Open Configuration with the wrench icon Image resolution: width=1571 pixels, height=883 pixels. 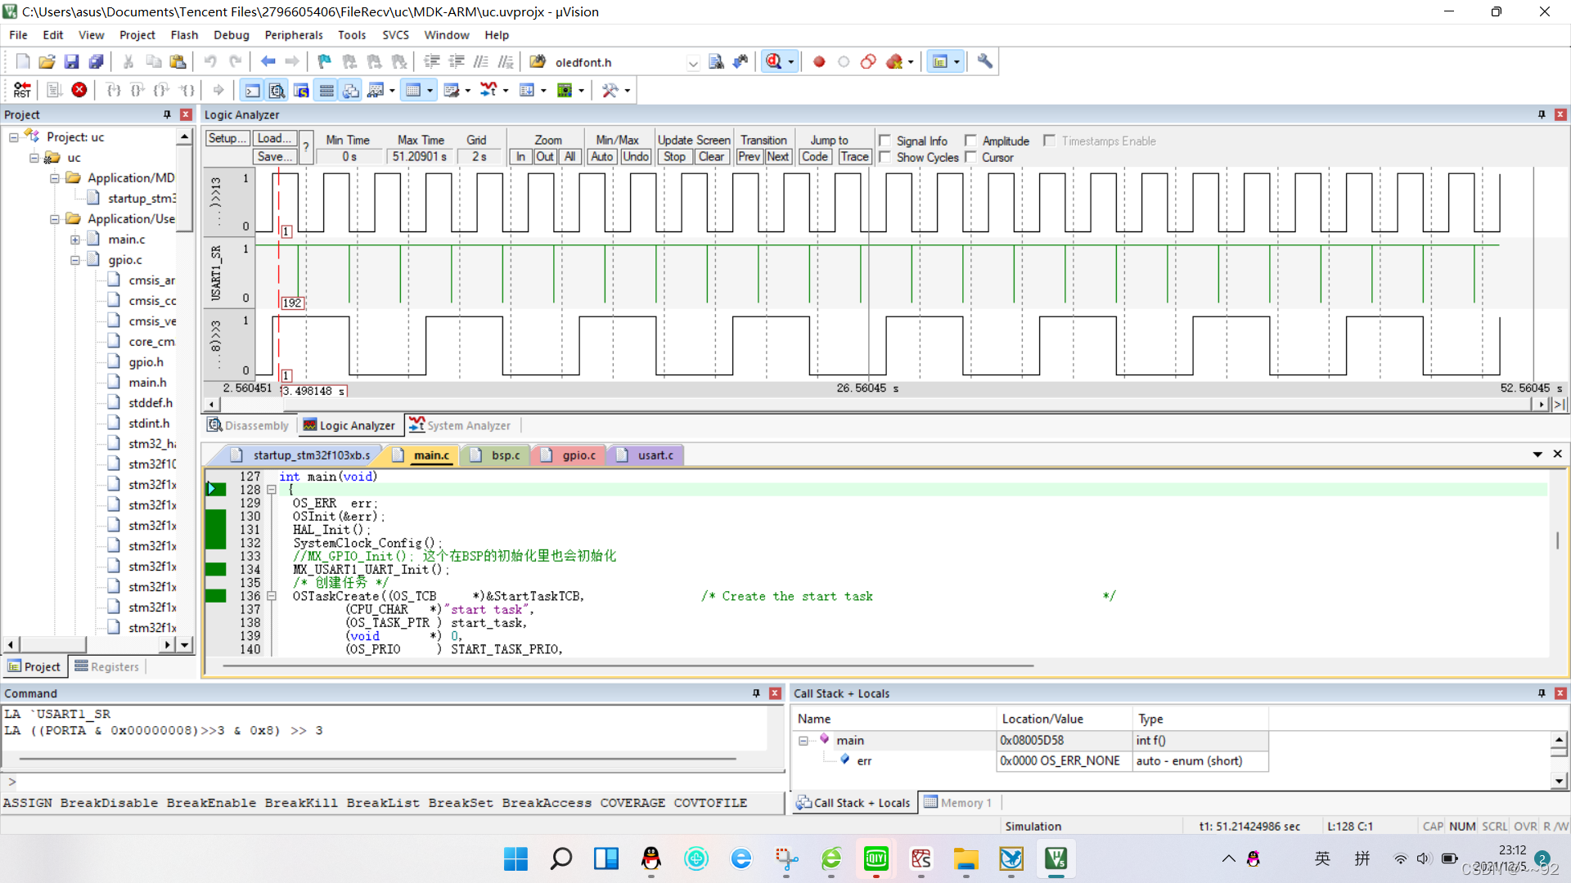point(985,61)
